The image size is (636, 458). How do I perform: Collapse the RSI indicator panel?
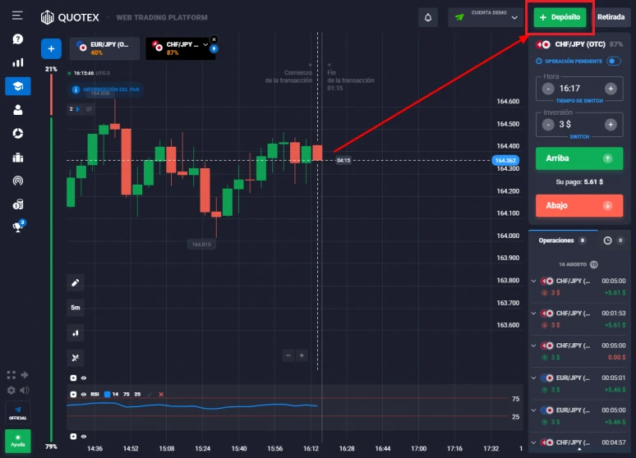[x=73, y=394]
